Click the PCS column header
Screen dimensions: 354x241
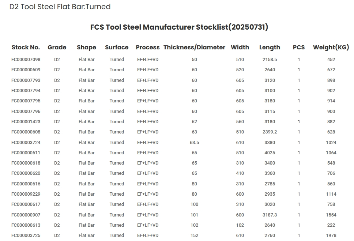click(x=299, y=47)
